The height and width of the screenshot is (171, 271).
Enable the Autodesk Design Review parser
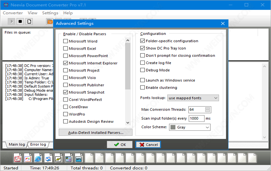point(66,121)
